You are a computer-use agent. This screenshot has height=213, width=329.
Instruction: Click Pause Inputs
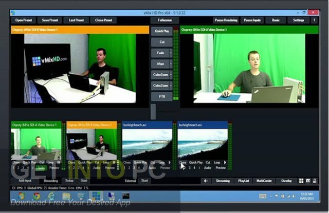252,20
